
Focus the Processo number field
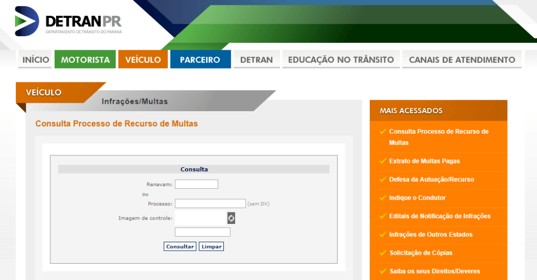pos(210,203)
